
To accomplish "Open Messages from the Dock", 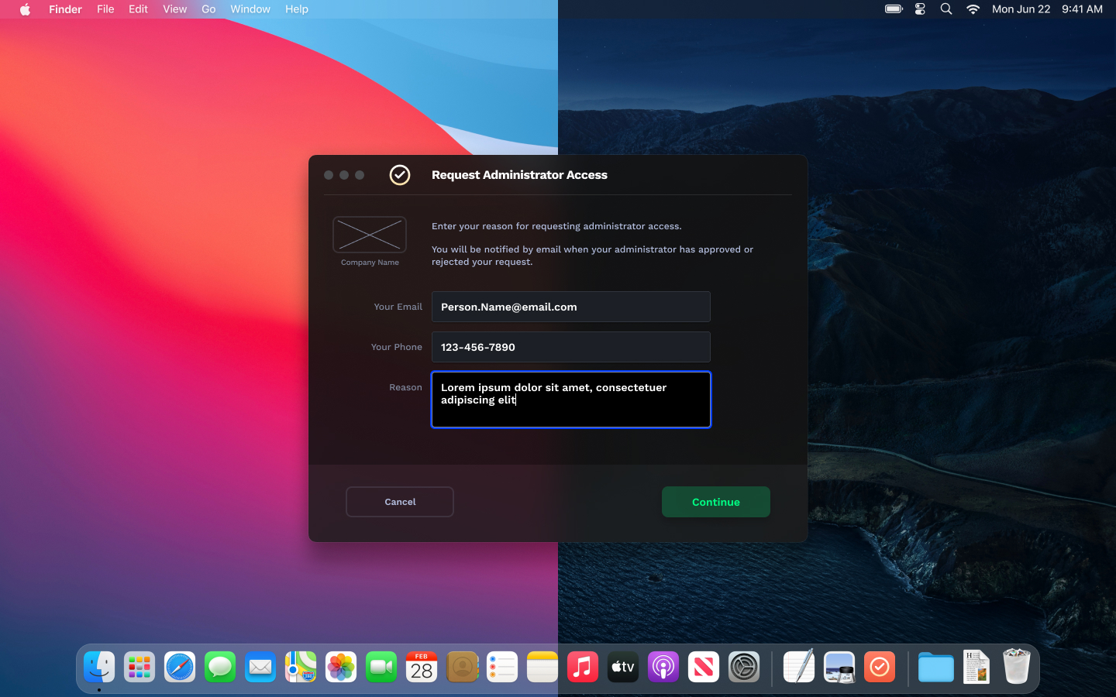I will click(x=220, y=667).
